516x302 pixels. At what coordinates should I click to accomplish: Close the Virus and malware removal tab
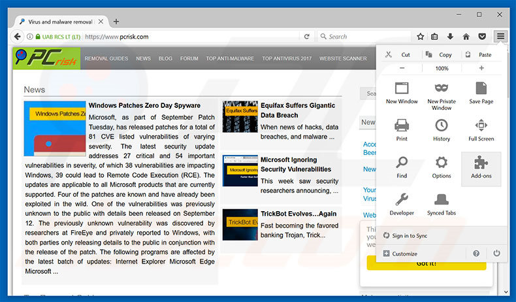click(x=101, y=22)
